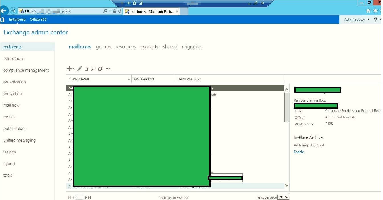
Task: Click the browser Back arrow
Action: click(4, 11)
